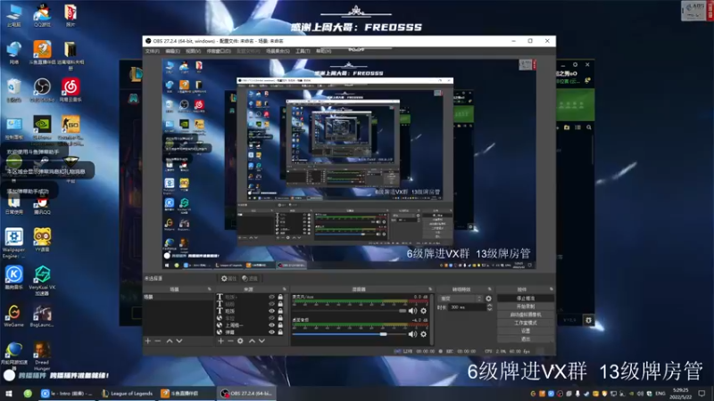The image size is (714, 401).
Task: Move source up in Sources panel
Action: pyautogui.click(x=252, y=340)
